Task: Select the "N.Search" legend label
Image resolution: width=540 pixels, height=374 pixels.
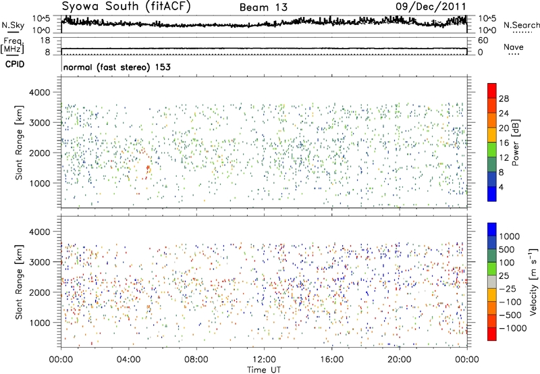Action: (522, 25)
